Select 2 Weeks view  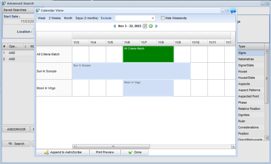tap(55, 18)
